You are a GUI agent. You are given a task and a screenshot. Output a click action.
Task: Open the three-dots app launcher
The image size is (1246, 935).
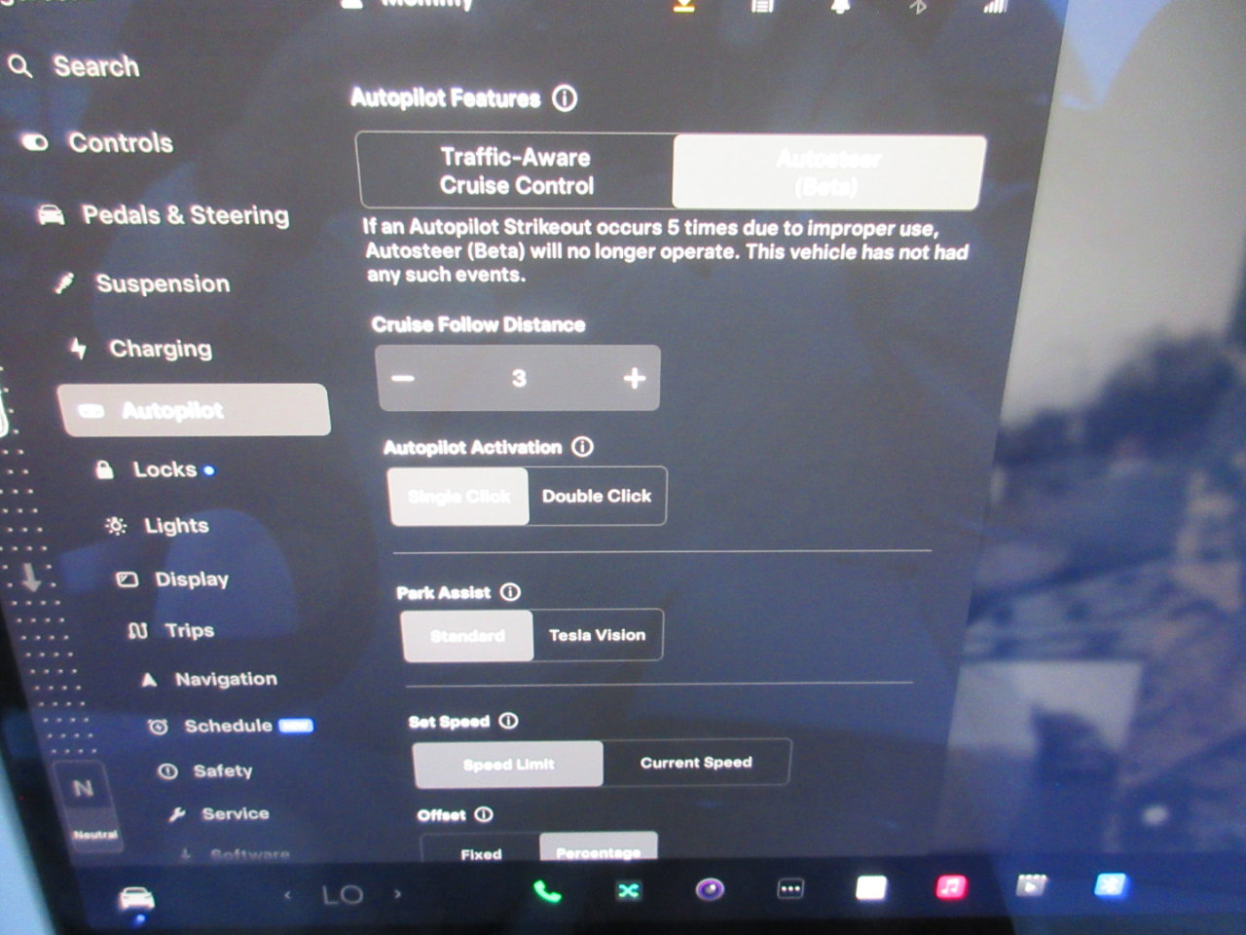point(790,889)
